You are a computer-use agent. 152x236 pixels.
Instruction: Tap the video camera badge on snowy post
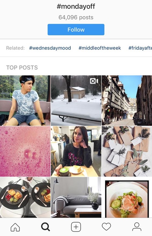click(94, 81)
